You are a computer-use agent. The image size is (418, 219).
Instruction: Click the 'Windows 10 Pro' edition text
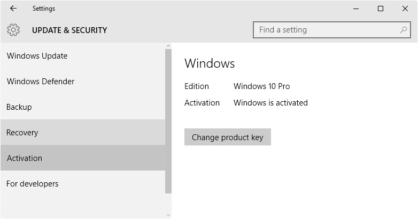(261, 86)
